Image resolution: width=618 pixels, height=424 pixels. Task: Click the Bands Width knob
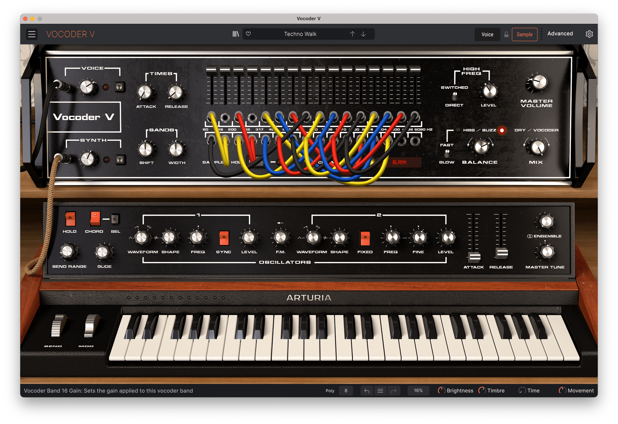[176, 149]
